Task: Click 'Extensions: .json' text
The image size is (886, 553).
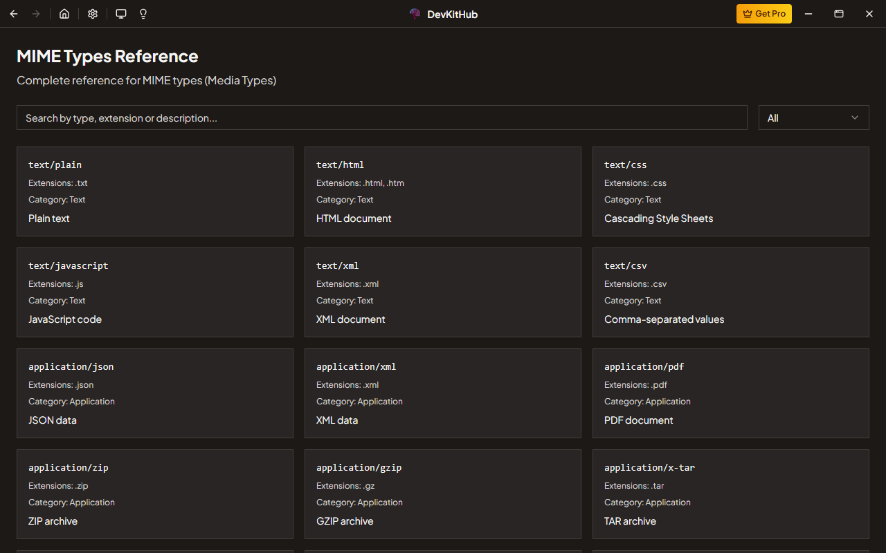Action: (x=61, y=385)
